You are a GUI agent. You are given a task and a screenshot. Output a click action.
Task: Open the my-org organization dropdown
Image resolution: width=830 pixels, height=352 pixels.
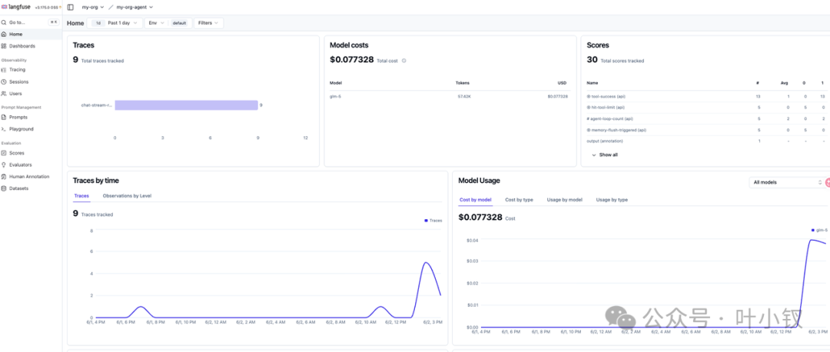[93, 8]
